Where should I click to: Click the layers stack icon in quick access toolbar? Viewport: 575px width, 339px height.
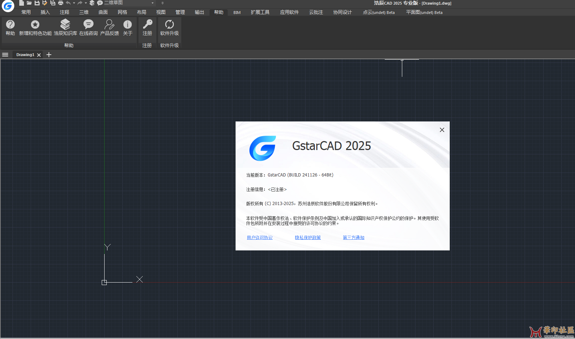[x=92, y=3]
